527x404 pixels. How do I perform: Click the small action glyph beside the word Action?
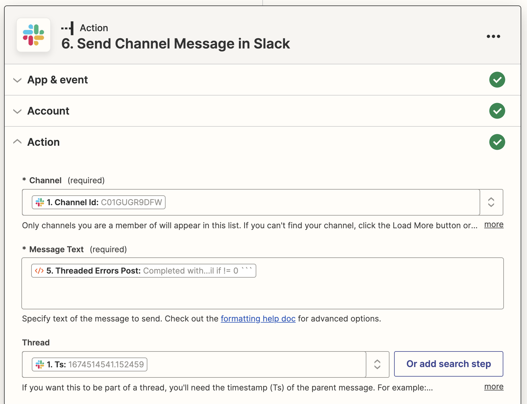click(67, 27)
